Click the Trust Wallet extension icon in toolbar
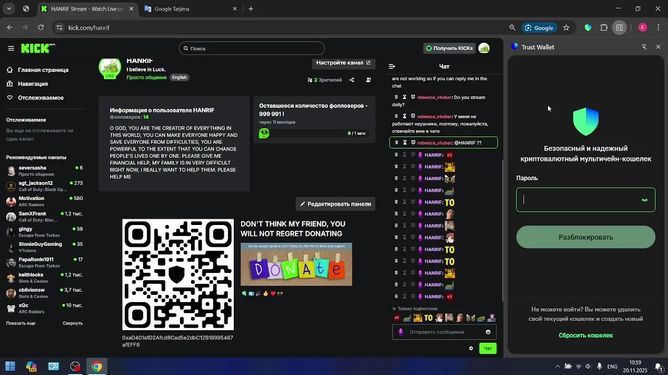This screenshot has width=668, height=375. [588, 28]
